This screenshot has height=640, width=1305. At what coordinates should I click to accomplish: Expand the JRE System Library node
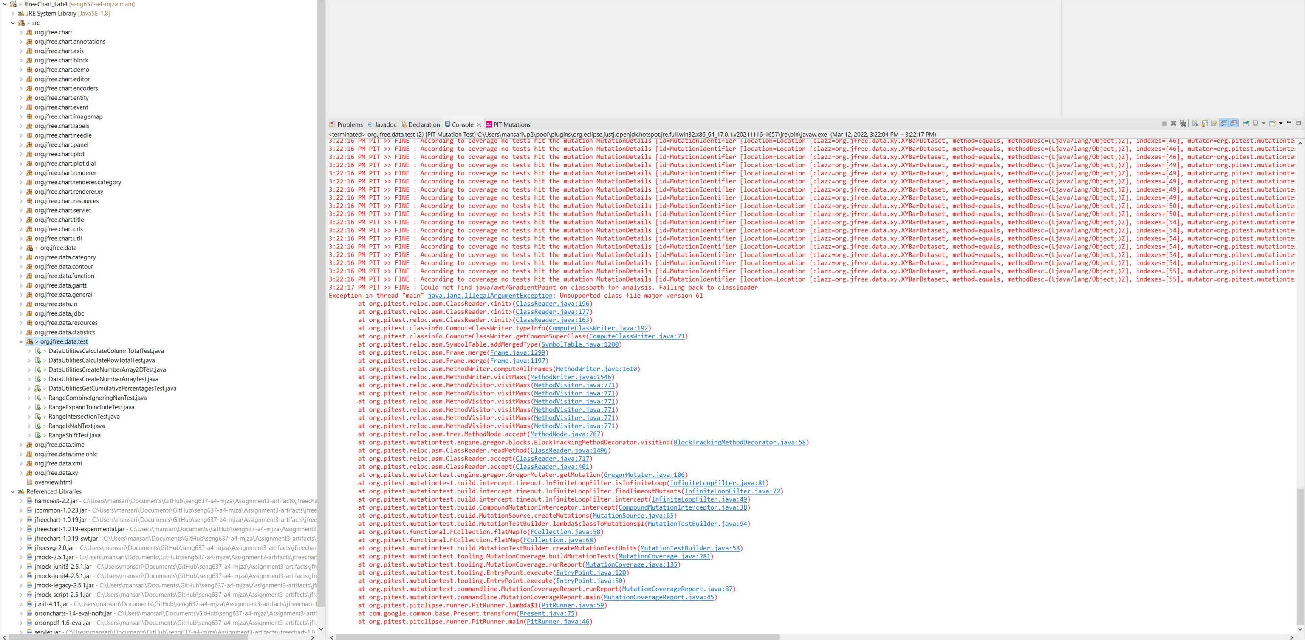(13, 14)
